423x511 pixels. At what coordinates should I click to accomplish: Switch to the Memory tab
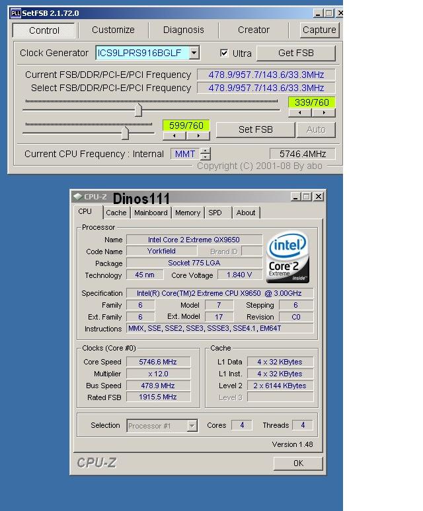188,213
